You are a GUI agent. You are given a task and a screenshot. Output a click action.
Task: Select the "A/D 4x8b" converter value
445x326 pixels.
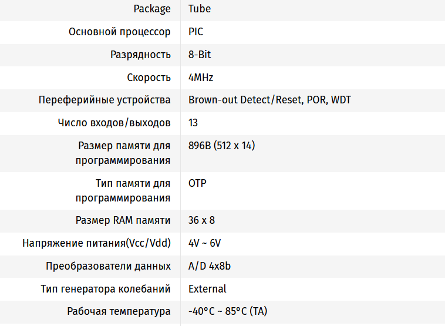[x=210, y=266]
